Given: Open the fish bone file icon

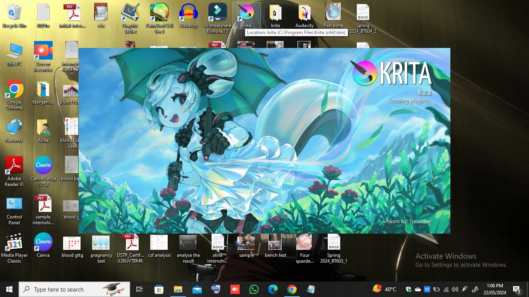Looking at the screenshot, I should click(x=333, y=16).
